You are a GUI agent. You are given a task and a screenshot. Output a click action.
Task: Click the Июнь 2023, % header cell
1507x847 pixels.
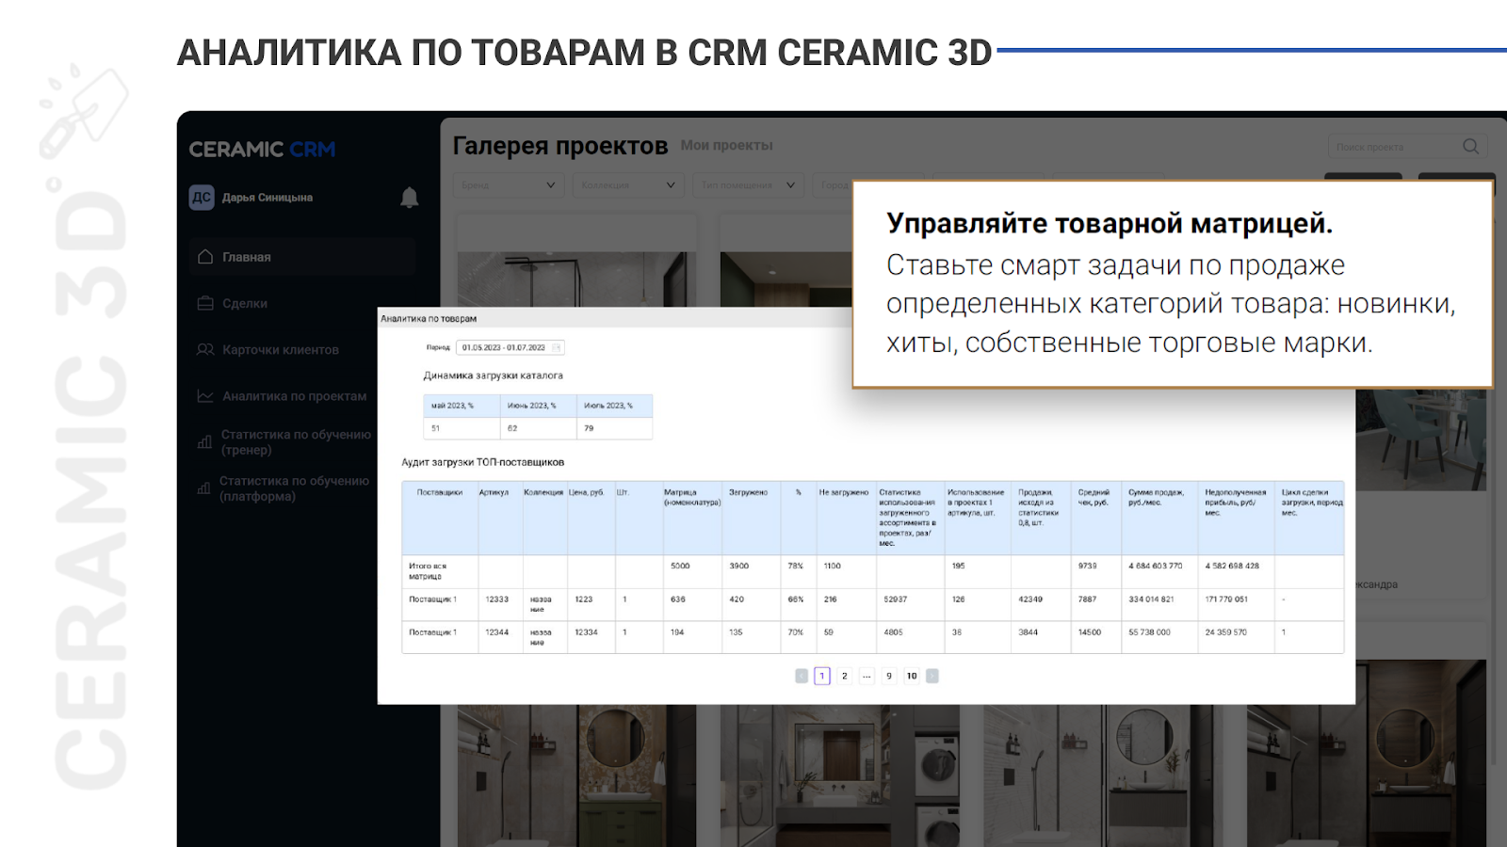click(x=538, y=406)
